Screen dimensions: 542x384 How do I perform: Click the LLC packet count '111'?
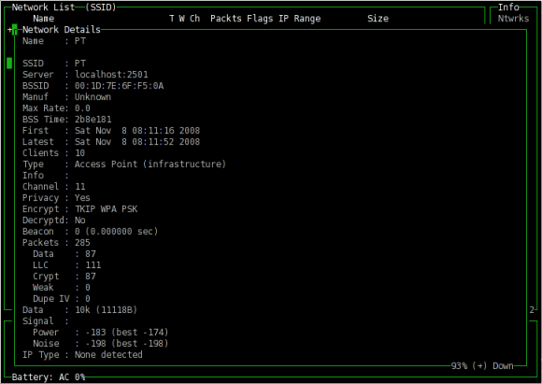click(93, 265)
